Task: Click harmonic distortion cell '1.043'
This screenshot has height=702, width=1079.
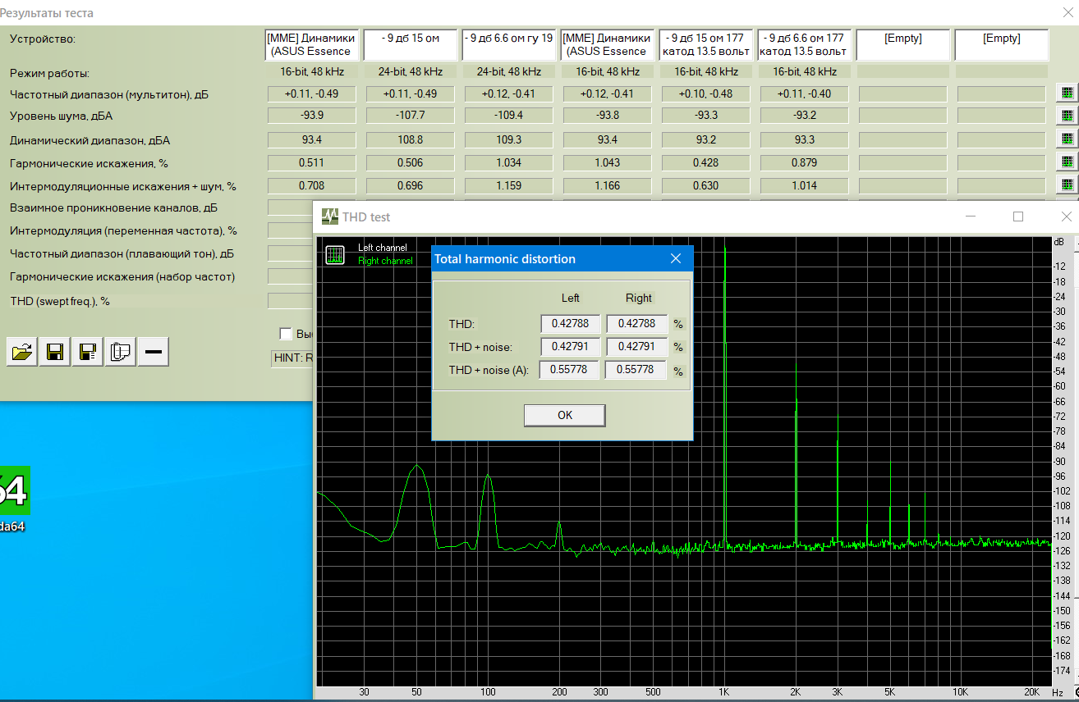Action: [608, 162]
